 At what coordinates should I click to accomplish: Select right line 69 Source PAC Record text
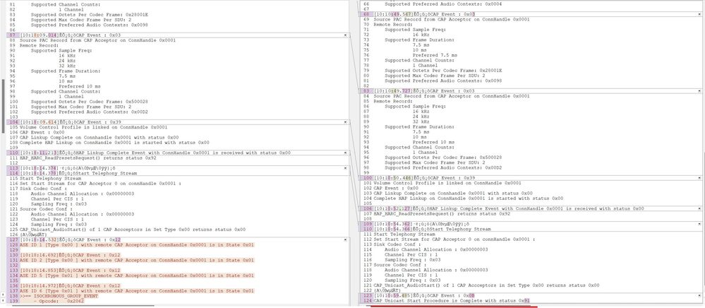click(452, 20)
